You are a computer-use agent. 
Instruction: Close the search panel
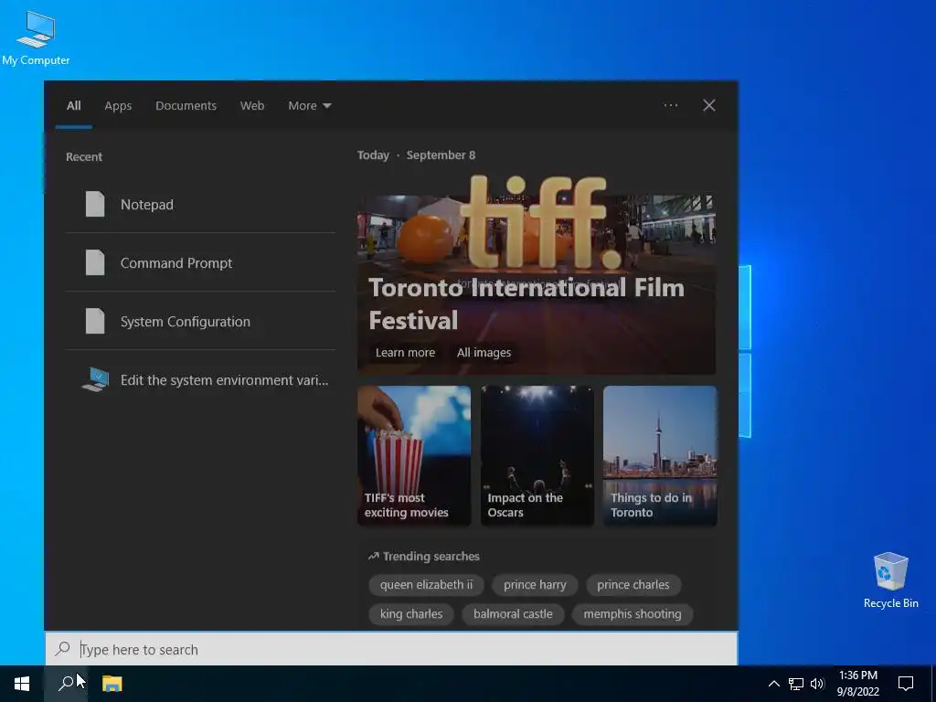pos(708,105)
